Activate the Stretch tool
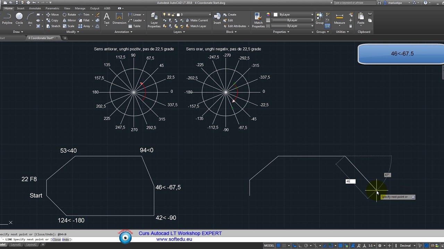 tap(53, 26)
